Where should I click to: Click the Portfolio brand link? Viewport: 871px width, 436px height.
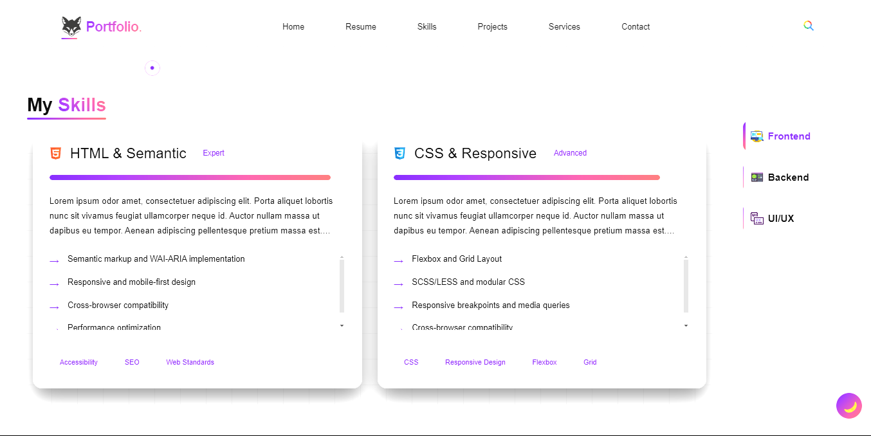pyautogui.click(x=113, y=26)
